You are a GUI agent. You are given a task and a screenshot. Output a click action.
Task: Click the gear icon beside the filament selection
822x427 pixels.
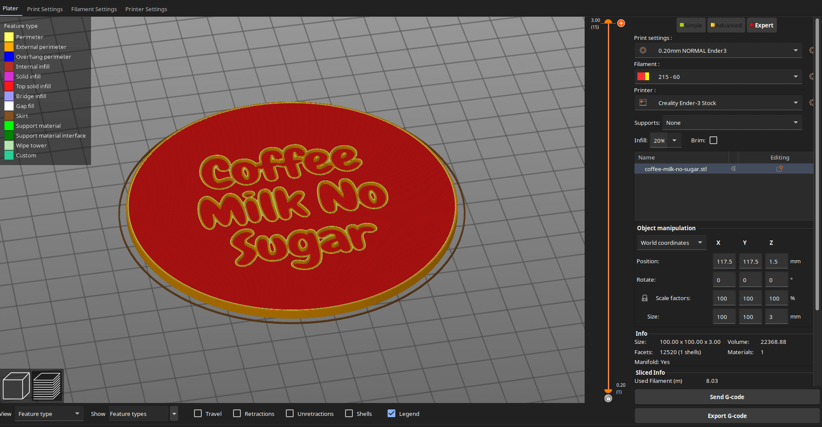[x=812, y=76]
